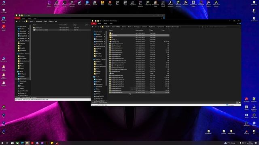The height and width of the screenshot is (145, 259).
Task: Go up one level in back Explorer window
Action: (24, 21)
